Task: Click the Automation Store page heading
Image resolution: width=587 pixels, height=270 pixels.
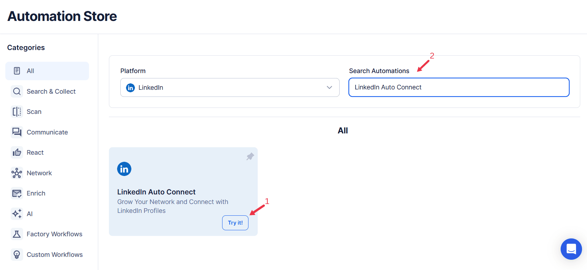Action: click(x=62, y=16)
